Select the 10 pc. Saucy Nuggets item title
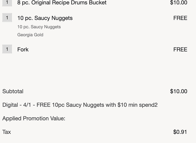196x143 pixels. point(45,18)
